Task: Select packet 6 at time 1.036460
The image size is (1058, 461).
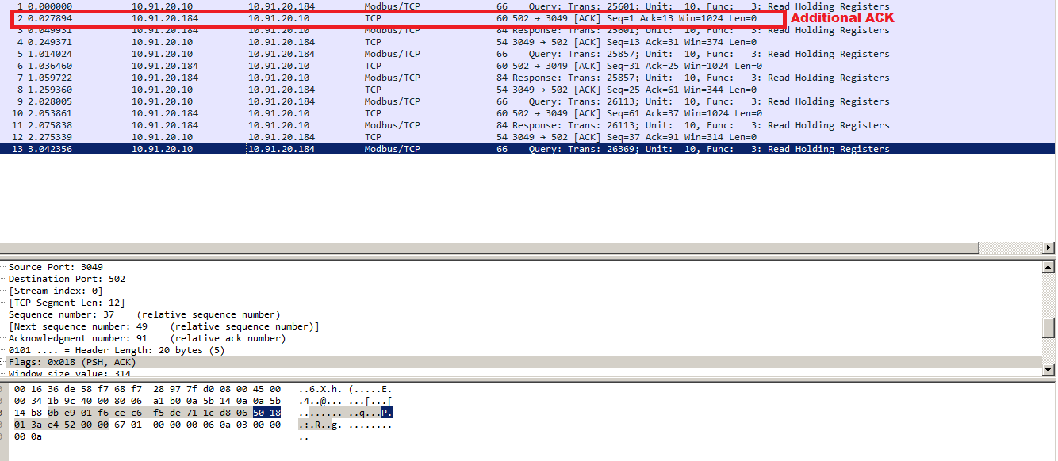Action: [x=527, y=66]
